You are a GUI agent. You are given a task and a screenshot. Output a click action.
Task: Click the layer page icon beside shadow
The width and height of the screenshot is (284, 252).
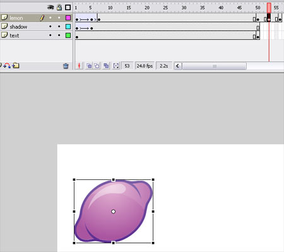pyautogui.click(x=4, y=26)
